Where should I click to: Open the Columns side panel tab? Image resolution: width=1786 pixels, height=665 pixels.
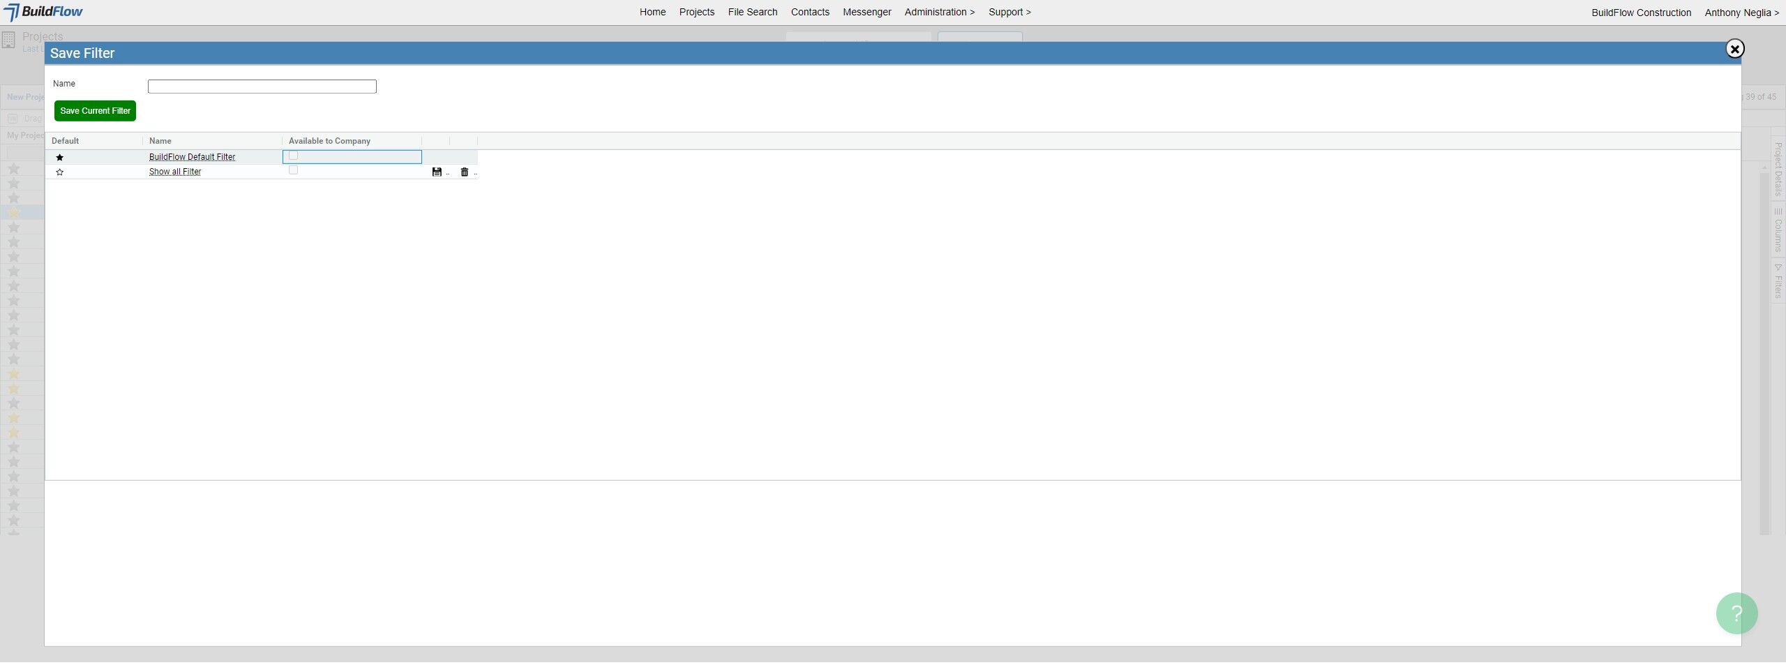point(1778,230)
